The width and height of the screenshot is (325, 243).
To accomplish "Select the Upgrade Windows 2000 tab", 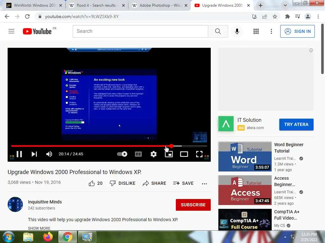I will click(222, 5).
